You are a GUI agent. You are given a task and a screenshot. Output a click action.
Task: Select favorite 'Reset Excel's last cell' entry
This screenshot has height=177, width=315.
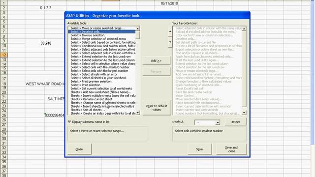[208, 88]
